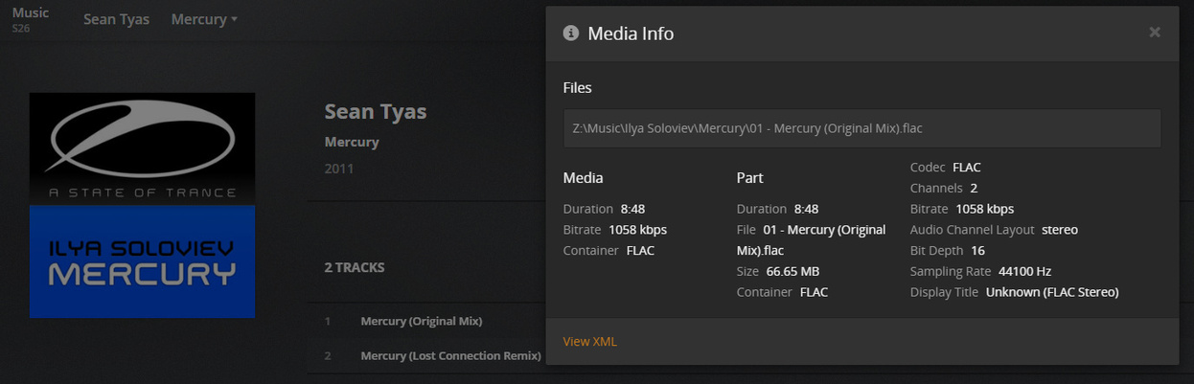Open the Music library breadcrumb
Viewport: 1194px width, 384px height.
pyautogui.click(x=31, y=13)
